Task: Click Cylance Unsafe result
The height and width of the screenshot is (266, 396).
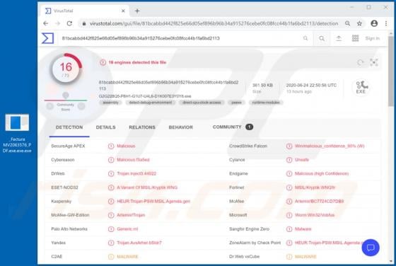Action: pyautogui.click(x=302, y=160)
